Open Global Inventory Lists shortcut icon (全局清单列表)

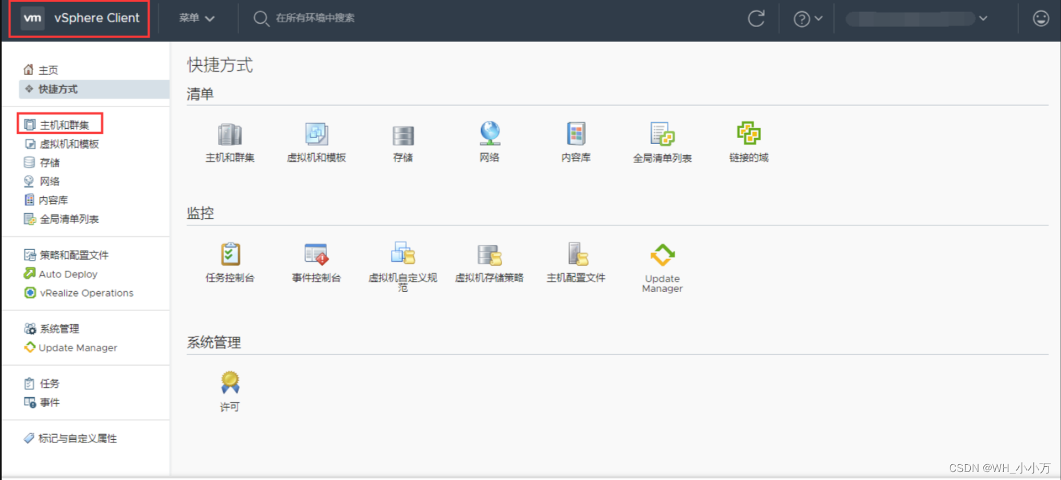662,134
